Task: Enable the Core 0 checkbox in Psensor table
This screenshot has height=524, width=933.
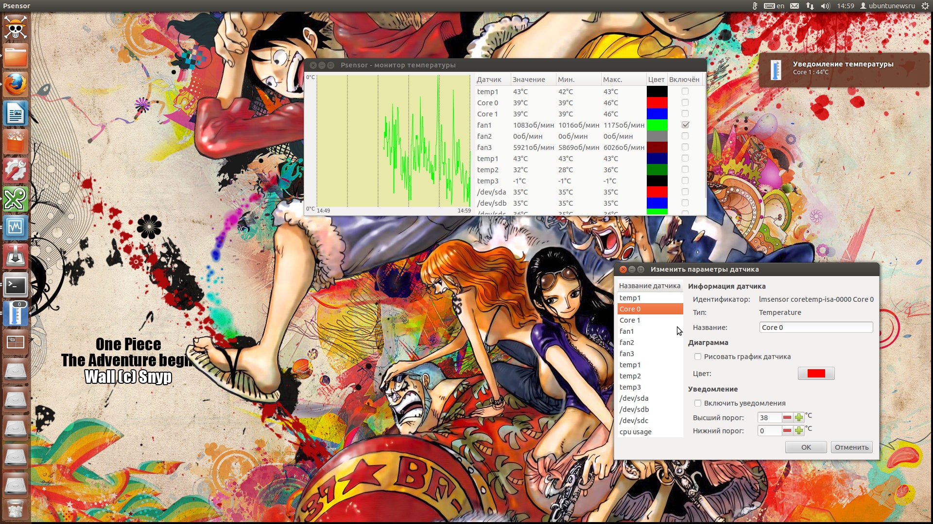Action: (x=685, y=102)
